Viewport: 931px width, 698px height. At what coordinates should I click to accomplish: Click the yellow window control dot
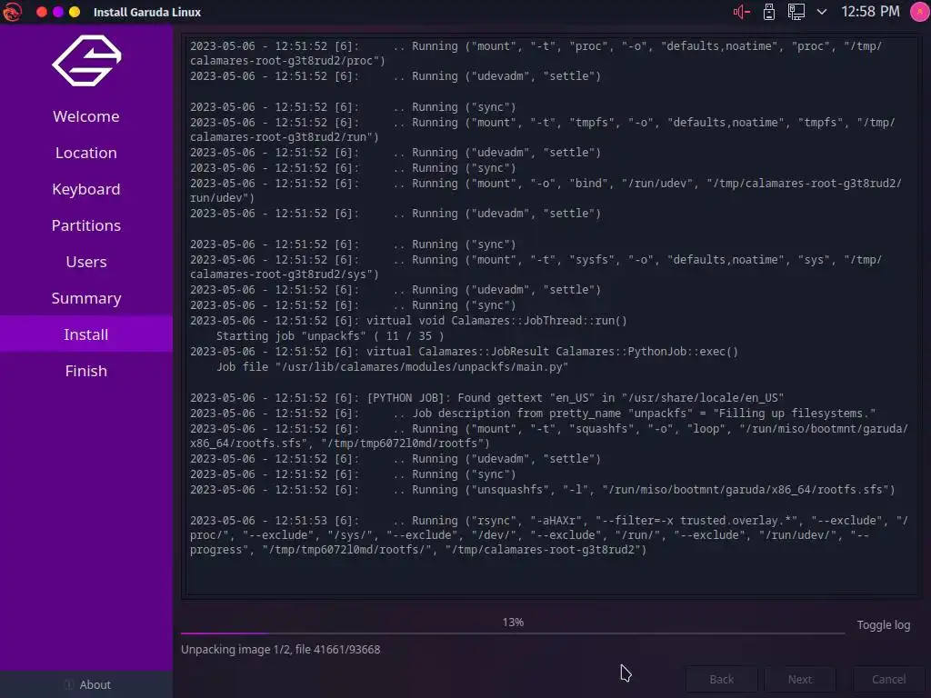(75, 12)
